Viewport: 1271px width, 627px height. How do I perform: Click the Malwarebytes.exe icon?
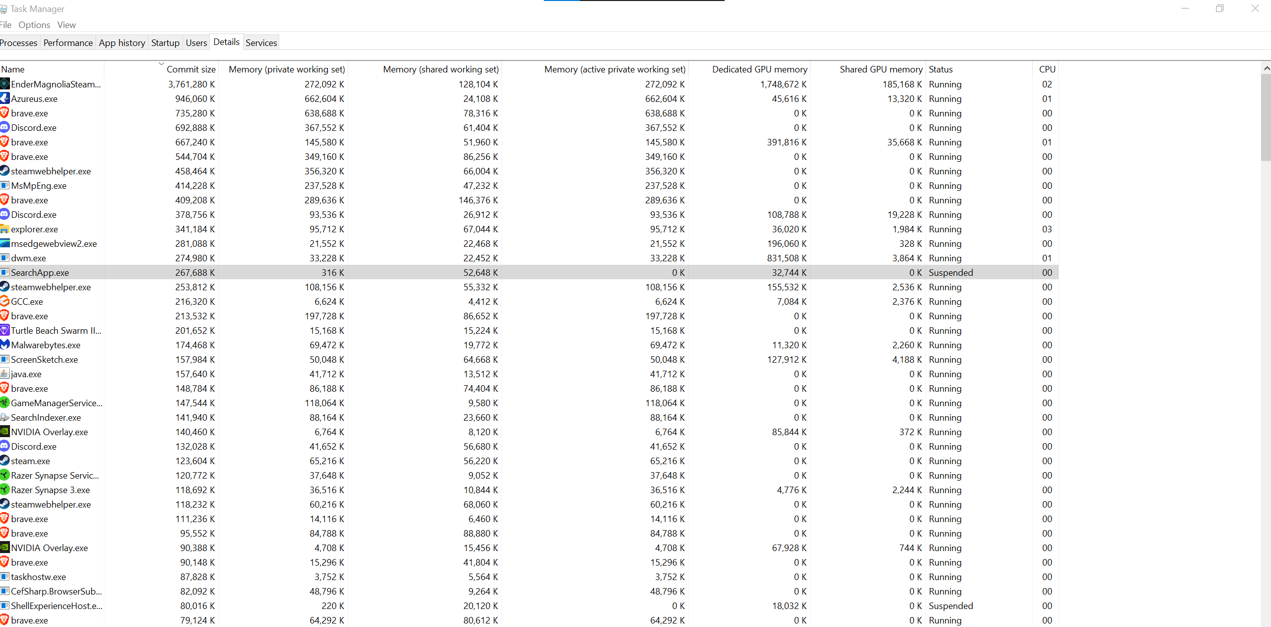pos(5,345)
